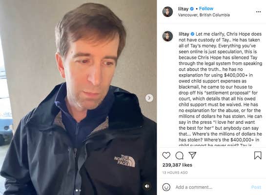The width and height of the screenshot is (266, 195).
Task: Open the post timestamp 13 HOURS AGO
Action: [175, 173]
